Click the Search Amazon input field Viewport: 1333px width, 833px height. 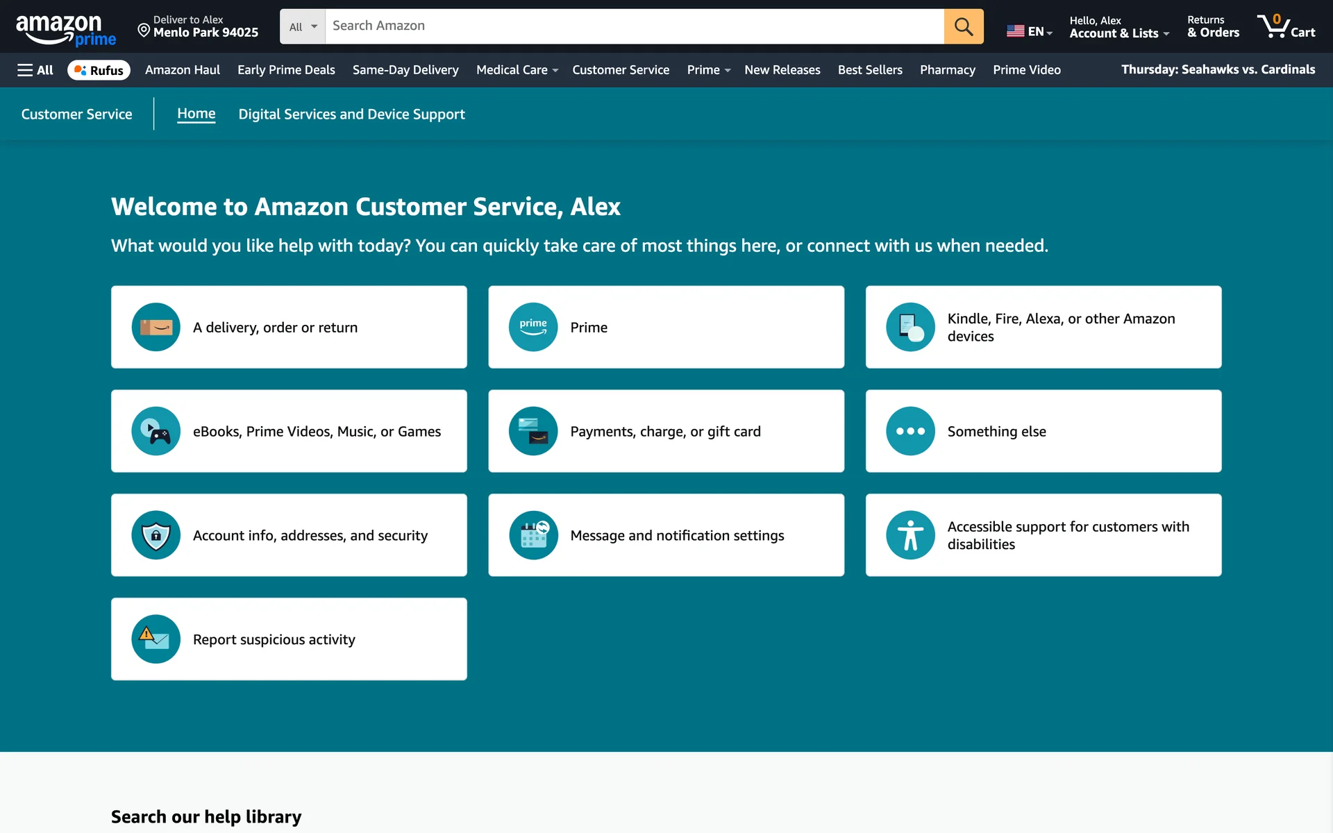pos(633,26)
